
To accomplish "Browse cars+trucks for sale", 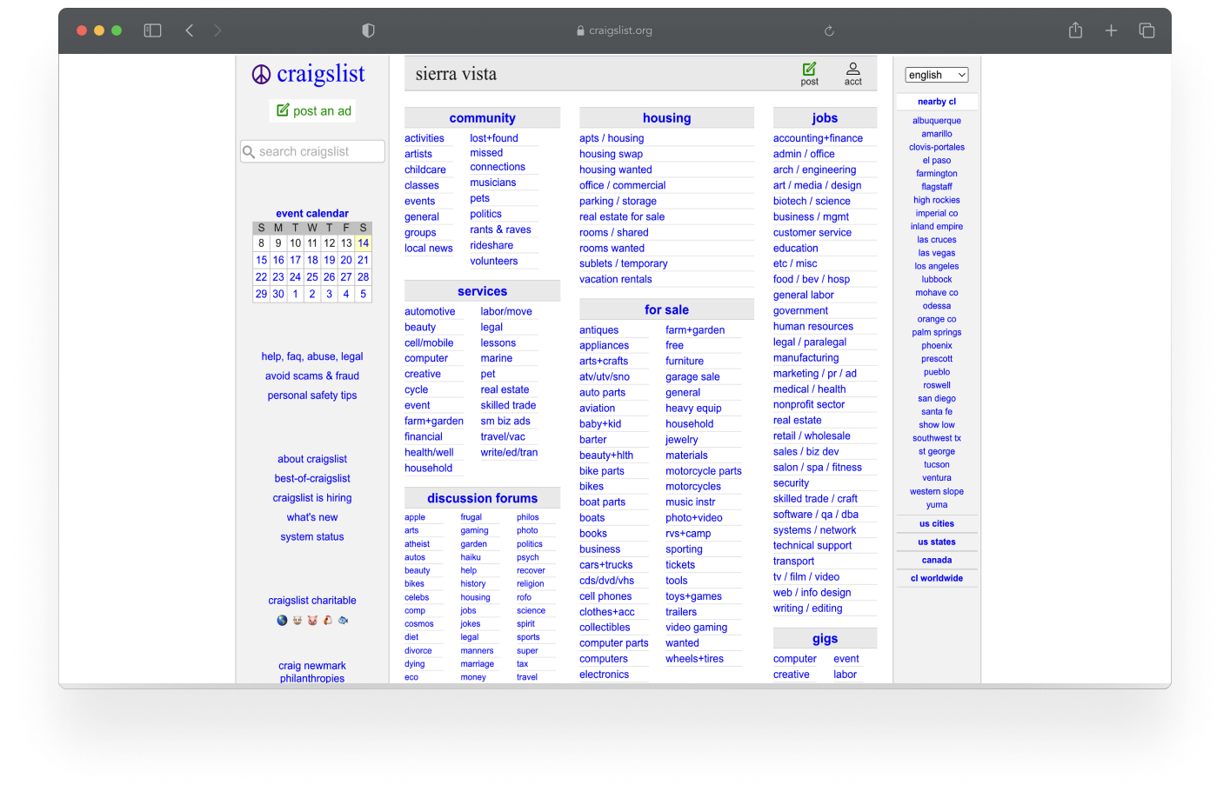I will click(606, 565).
